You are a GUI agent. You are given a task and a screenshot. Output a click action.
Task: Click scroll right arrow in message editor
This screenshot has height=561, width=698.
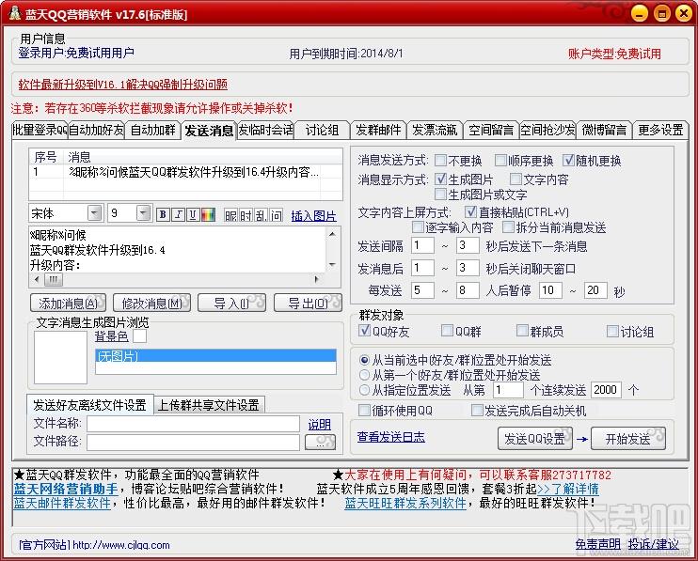(316, 279)
